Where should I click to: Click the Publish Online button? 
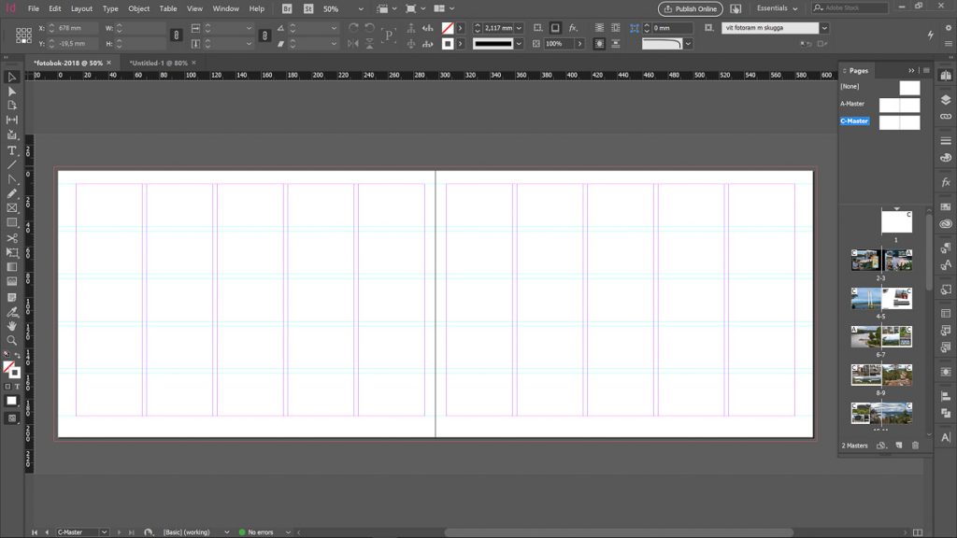click(691, 8)
